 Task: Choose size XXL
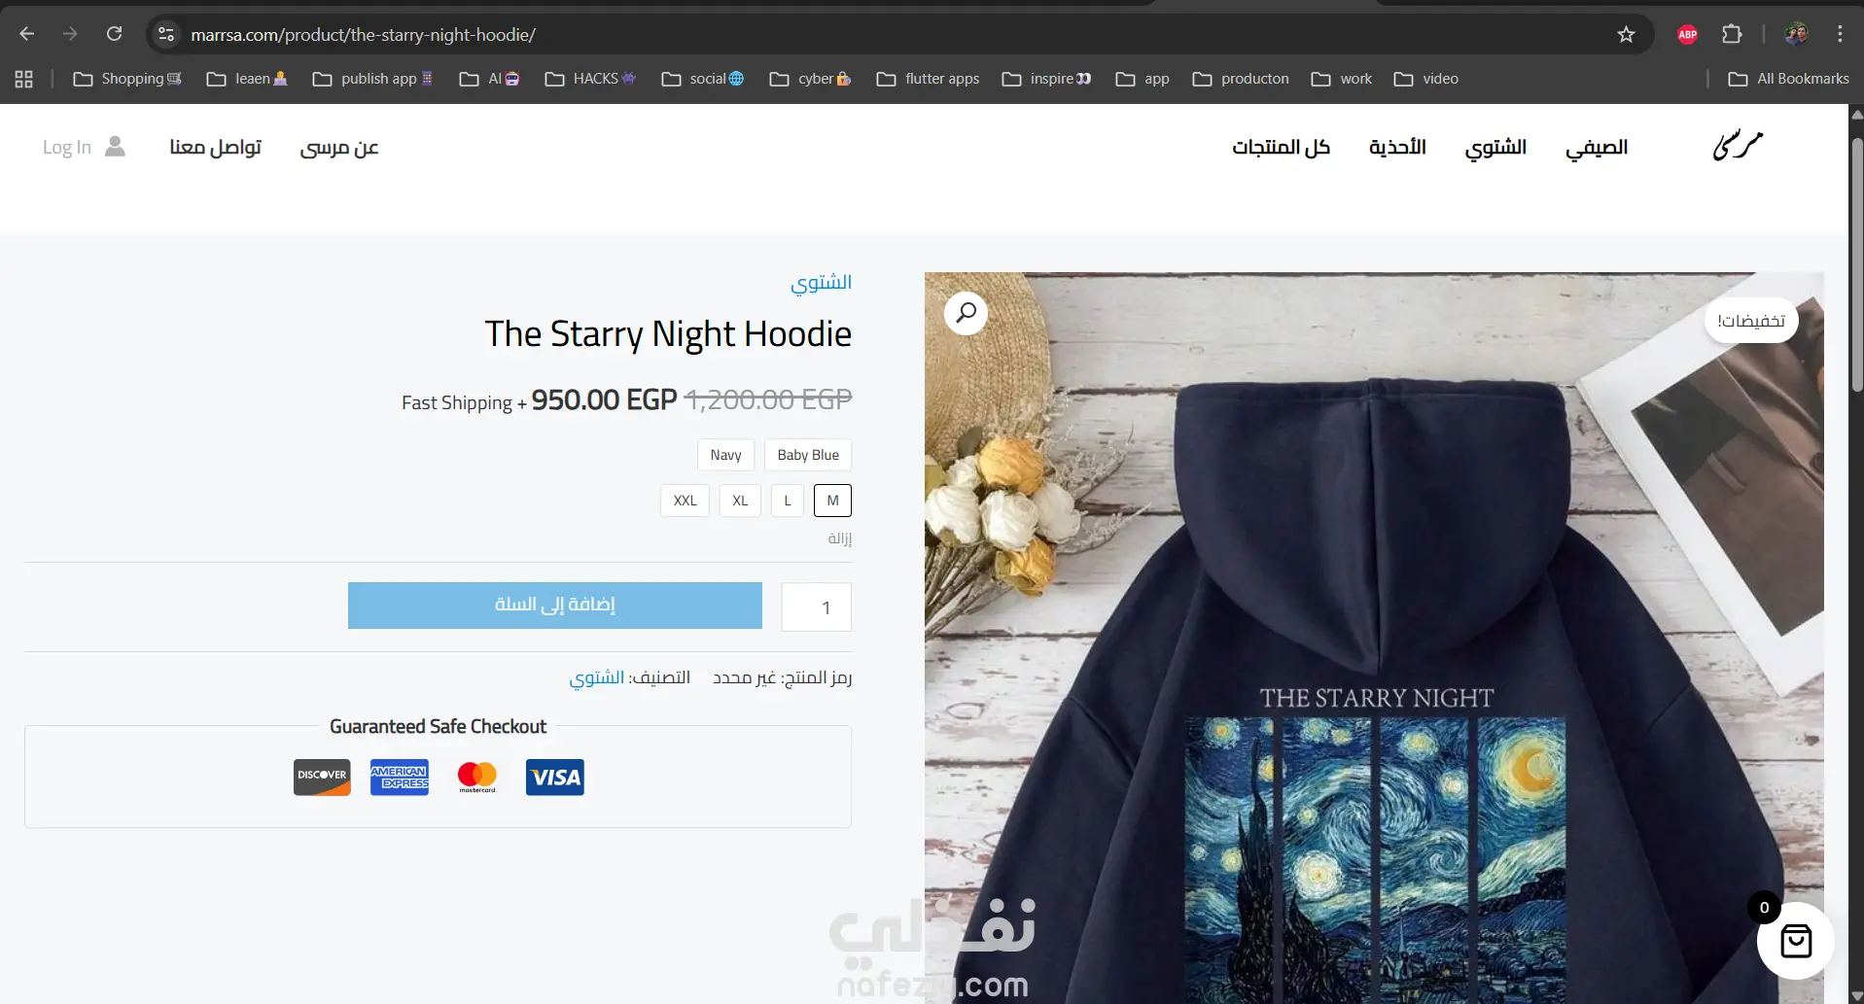[x=686, y=501]
